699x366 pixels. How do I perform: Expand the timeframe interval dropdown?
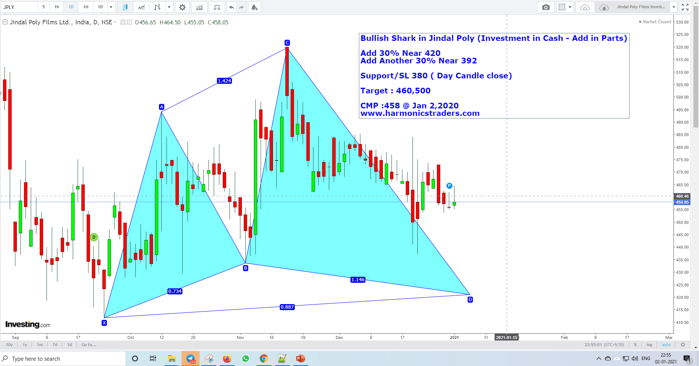[111, 7]
